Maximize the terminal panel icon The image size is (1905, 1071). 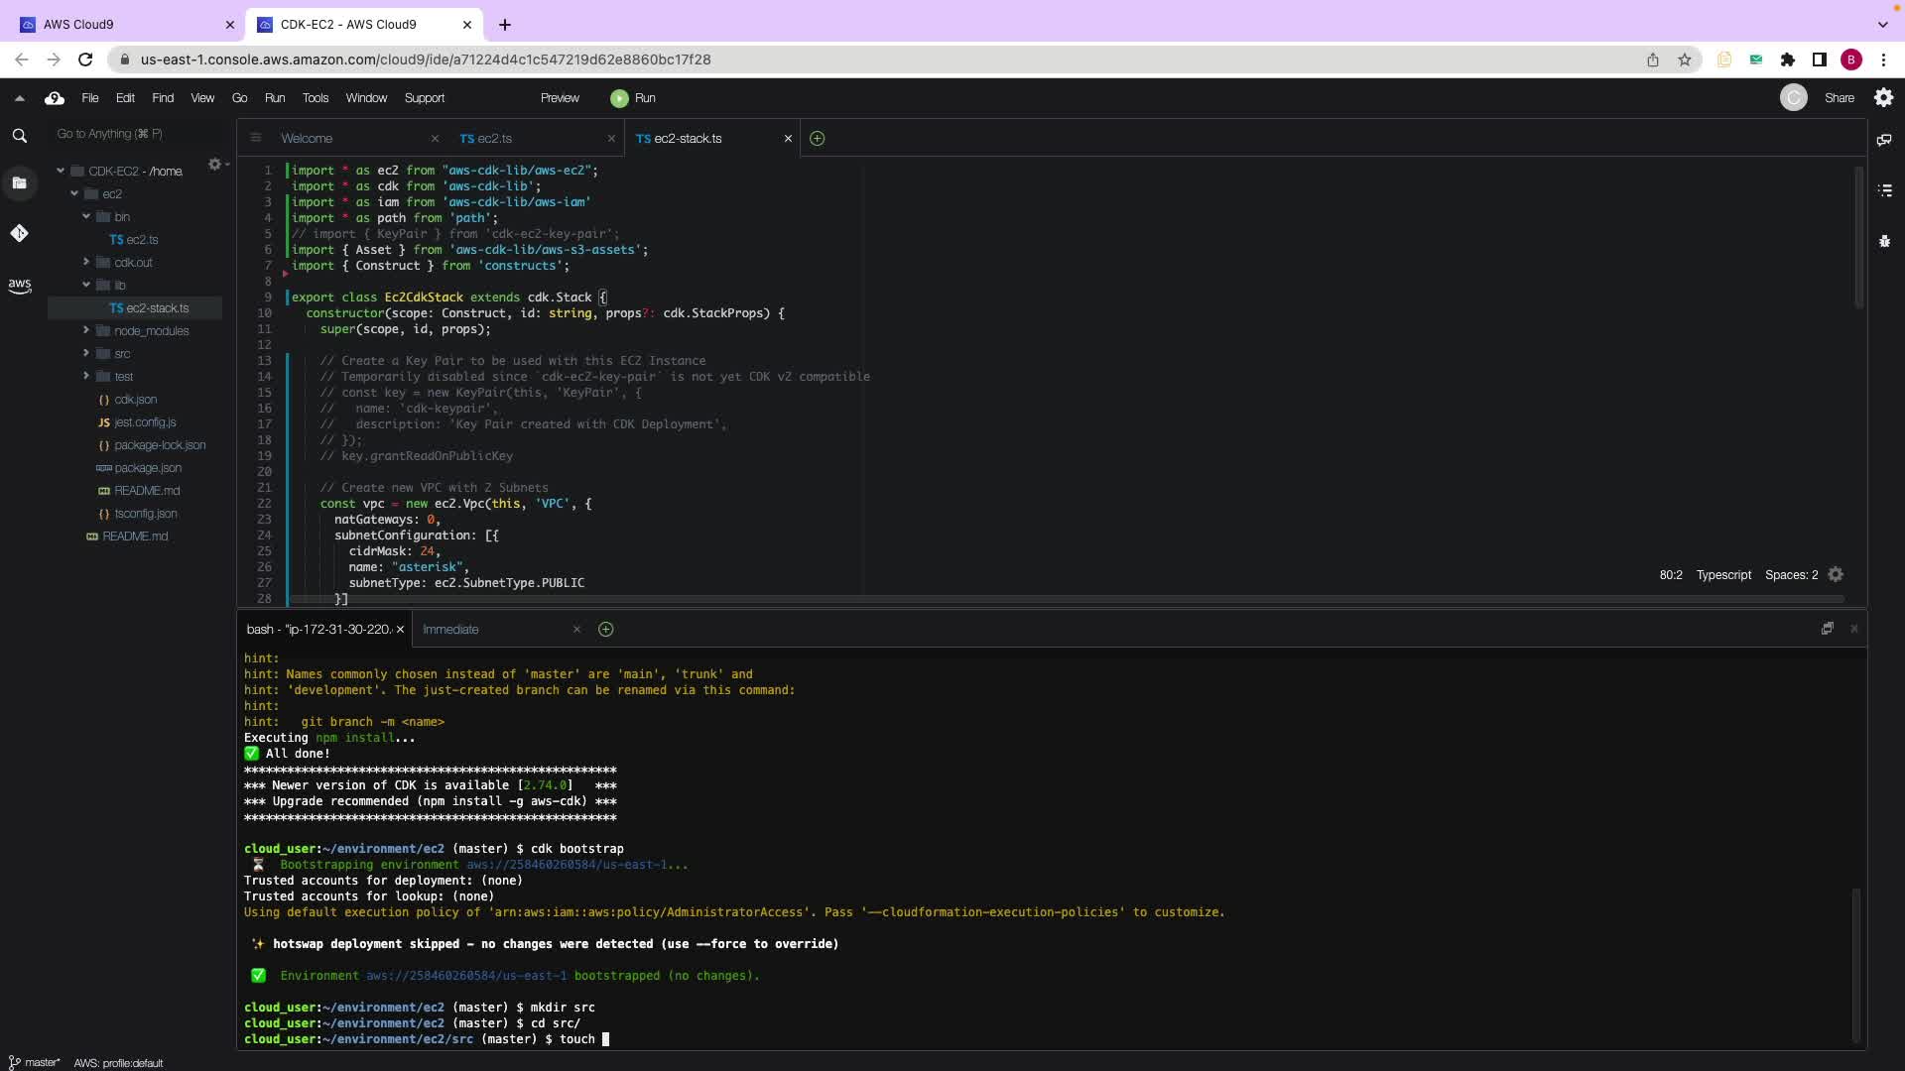[1827, 629]
